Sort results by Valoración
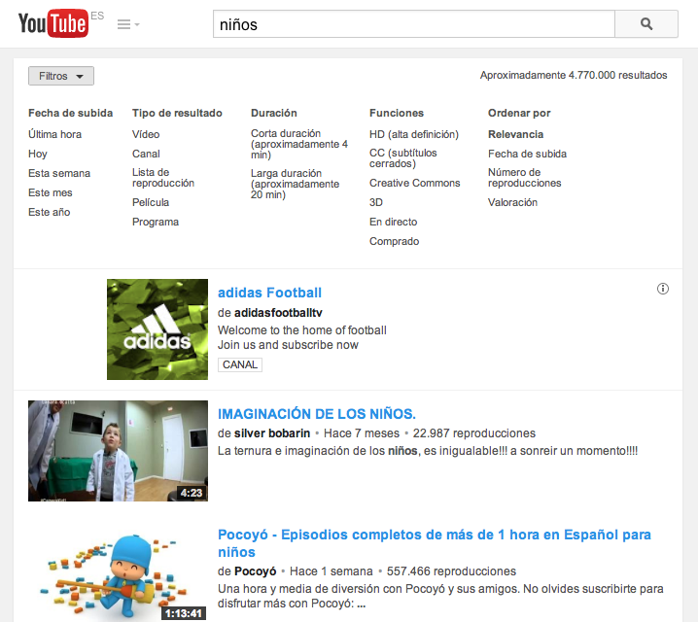The width and height of the screenshot is (698, 622). point(512,202)
